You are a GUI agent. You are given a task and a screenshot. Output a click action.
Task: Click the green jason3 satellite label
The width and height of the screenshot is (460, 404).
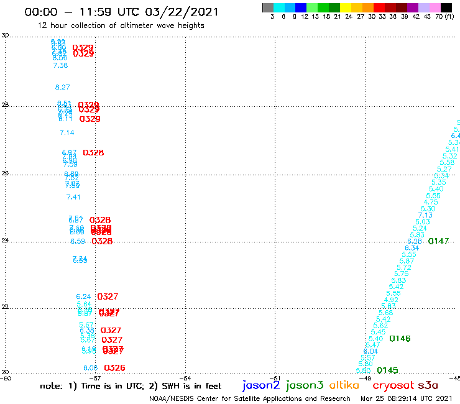click(305, 385)
